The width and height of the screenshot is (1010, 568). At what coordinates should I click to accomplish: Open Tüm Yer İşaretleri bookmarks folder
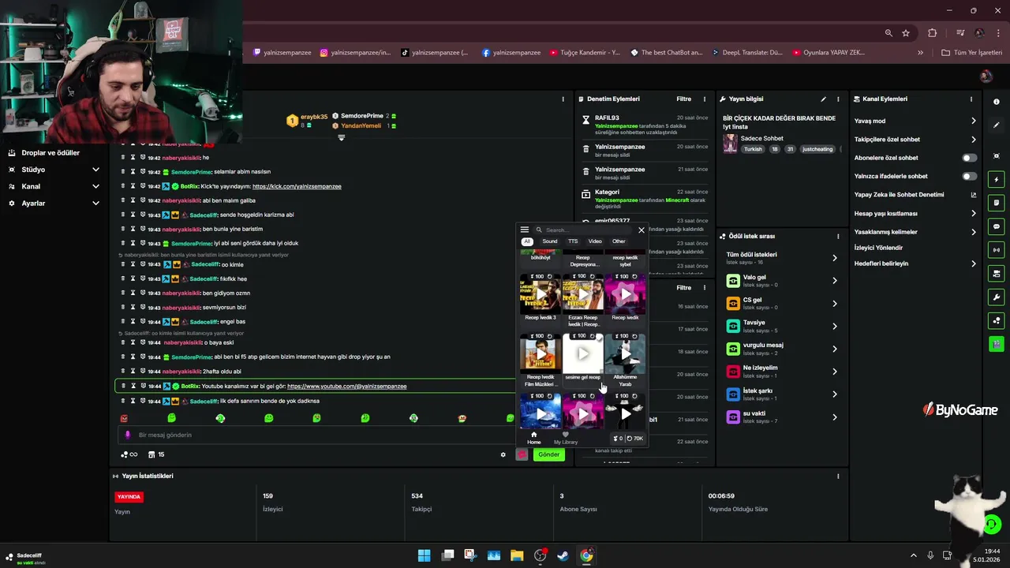tap(972, 53)
